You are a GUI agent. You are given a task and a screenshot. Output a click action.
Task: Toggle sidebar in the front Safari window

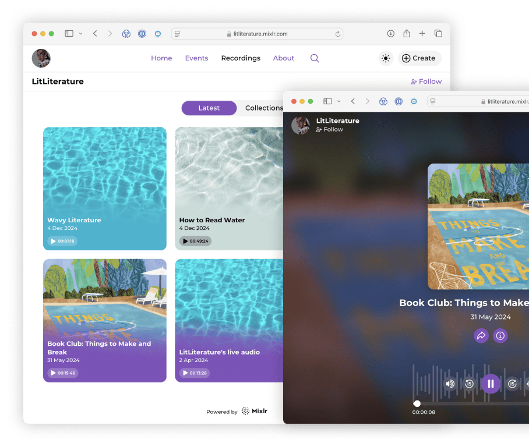tap(327, 101)
